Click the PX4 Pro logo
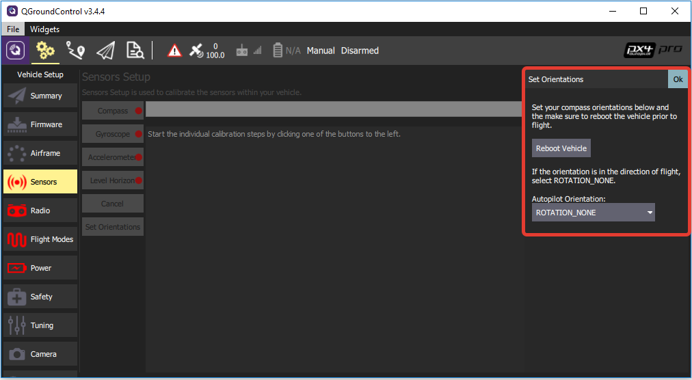Image resolution: width=692 pixels, height=380 pixels. (x=652, y=50)
